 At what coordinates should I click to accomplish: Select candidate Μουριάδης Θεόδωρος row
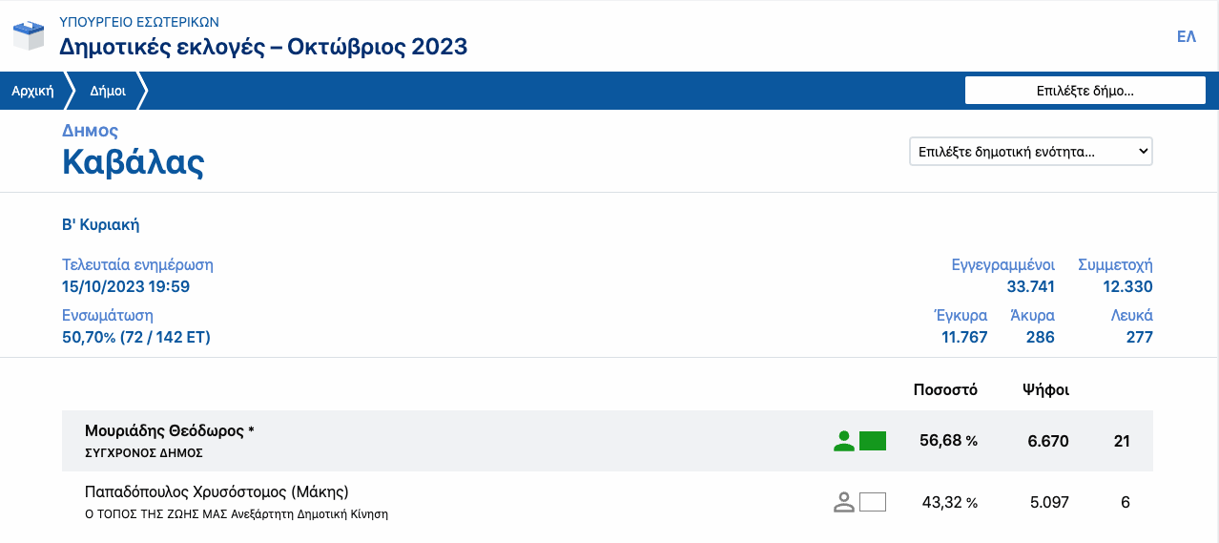point(170,431)
